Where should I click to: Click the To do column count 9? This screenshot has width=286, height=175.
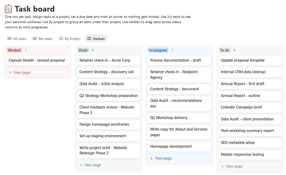[x=234, y=50]
